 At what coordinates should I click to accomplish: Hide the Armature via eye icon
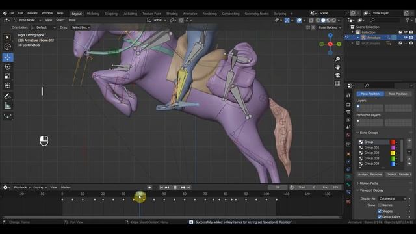click(x=406, y=38)
